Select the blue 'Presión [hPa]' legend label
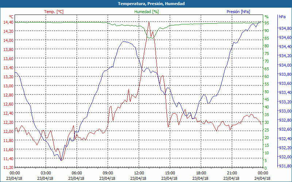The width and height of the screenshot is (292, 182). coord(238,12)
